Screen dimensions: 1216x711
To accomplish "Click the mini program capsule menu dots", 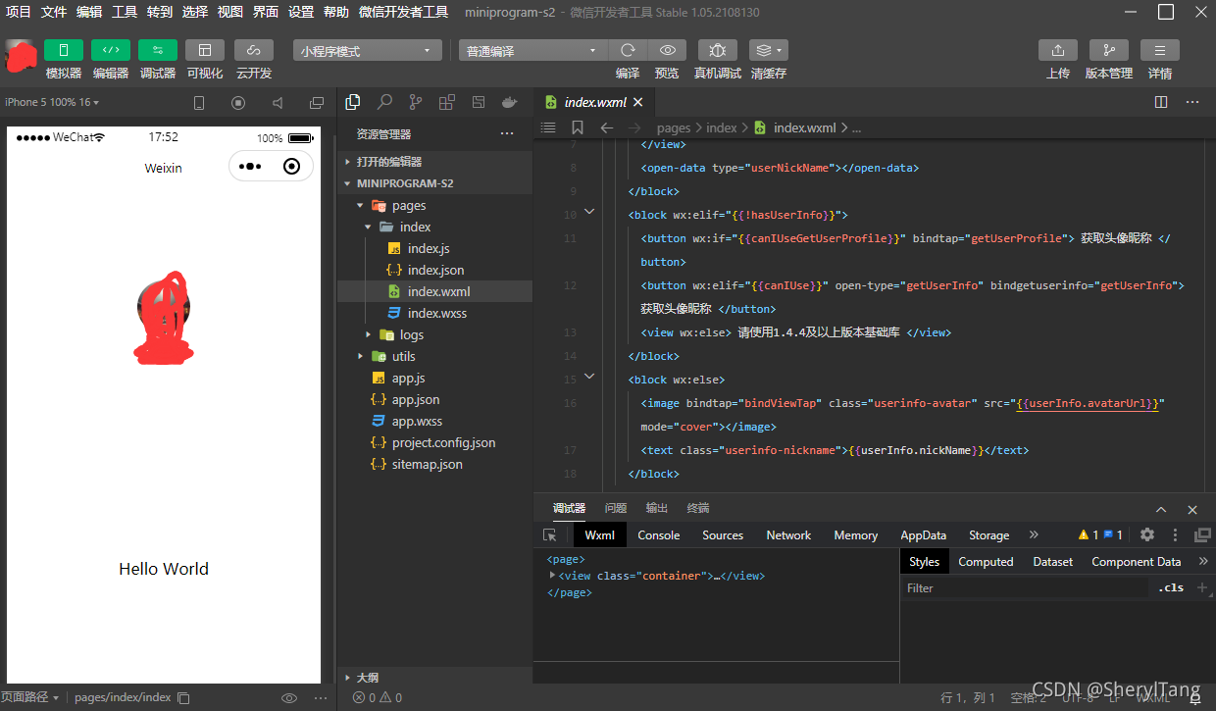I will click(x=249, y=167).
